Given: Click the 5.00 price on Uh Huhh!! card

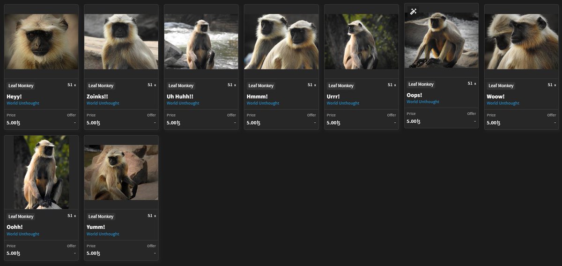Looking at the screenshot, I should (x=173, y=123).
